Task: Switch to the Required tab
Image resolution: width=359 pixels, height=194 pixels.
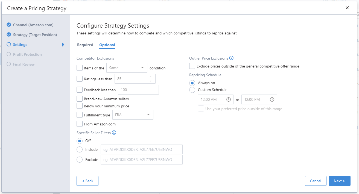Action: coord(85,45)
